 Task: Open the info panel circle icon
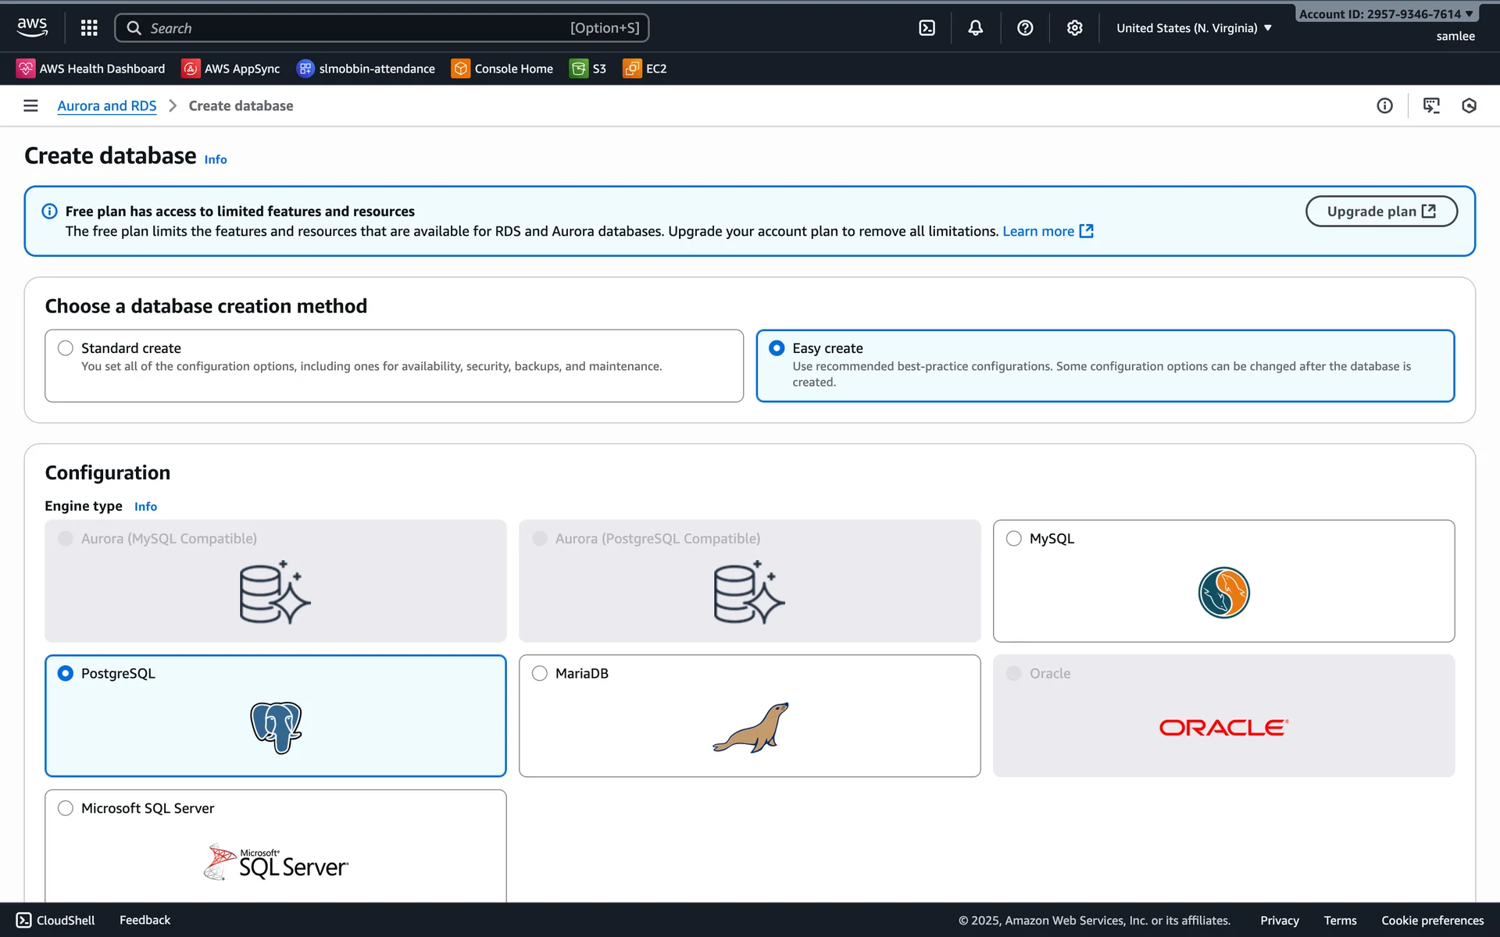click(x=1384, y=105)
